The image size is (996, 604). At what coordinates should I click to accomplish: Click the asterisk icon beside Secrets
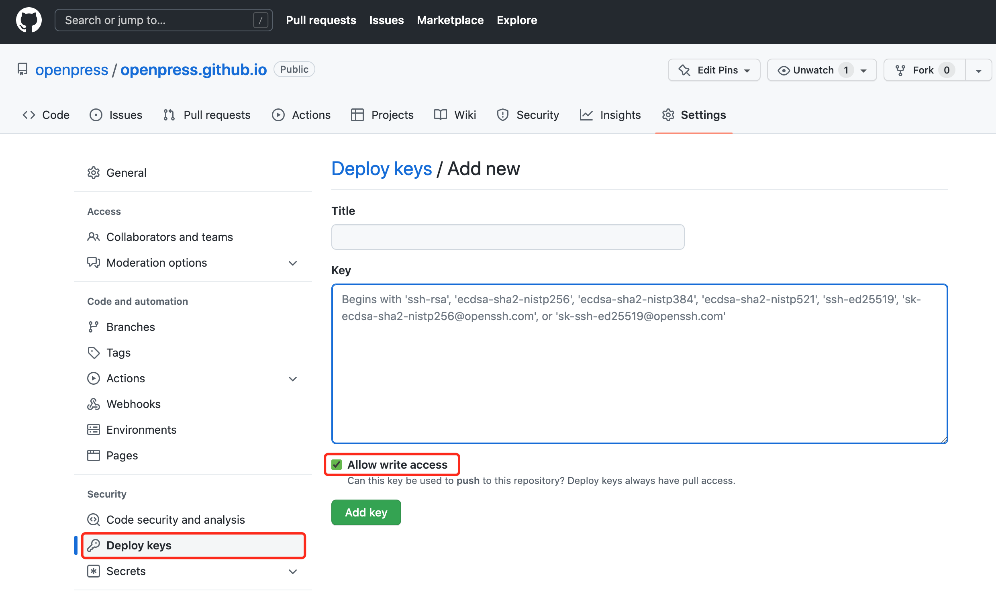[93, 571]
